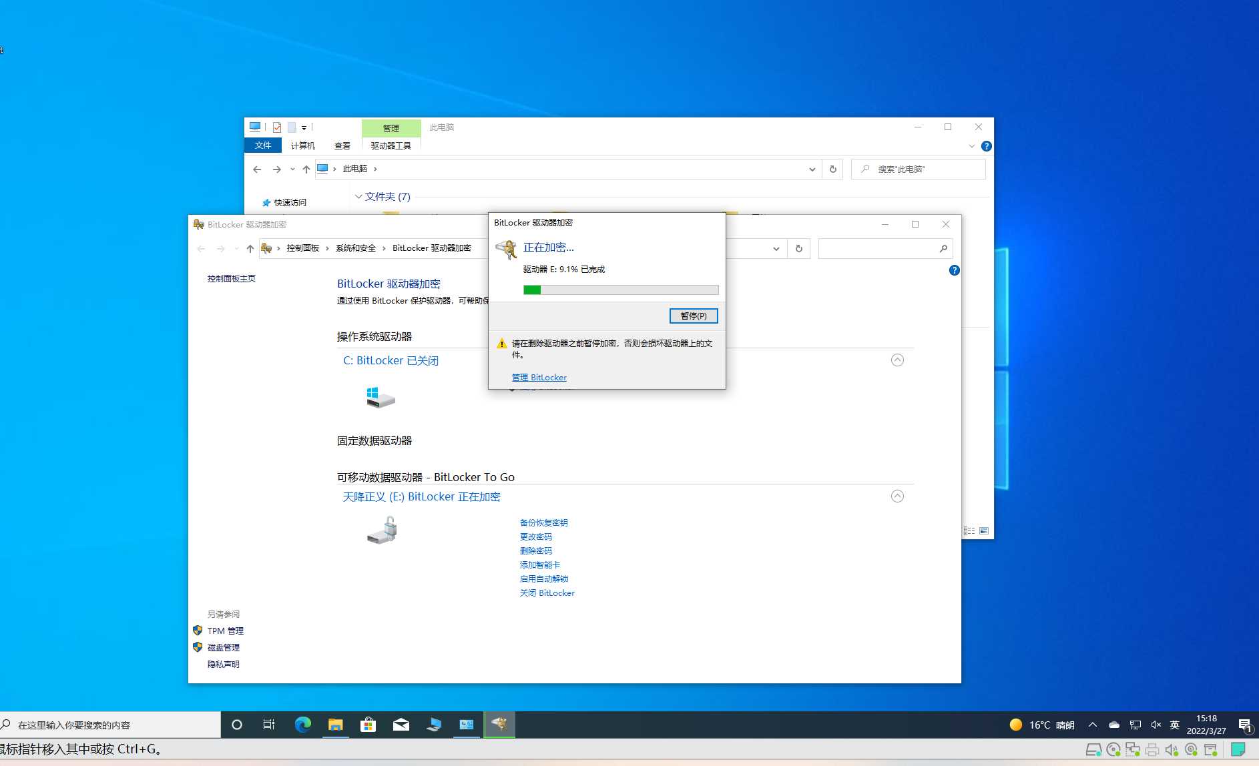The image size is (1259, 766).
Task: Go up one level in File Explorer
Action: [x=306, y=169]
